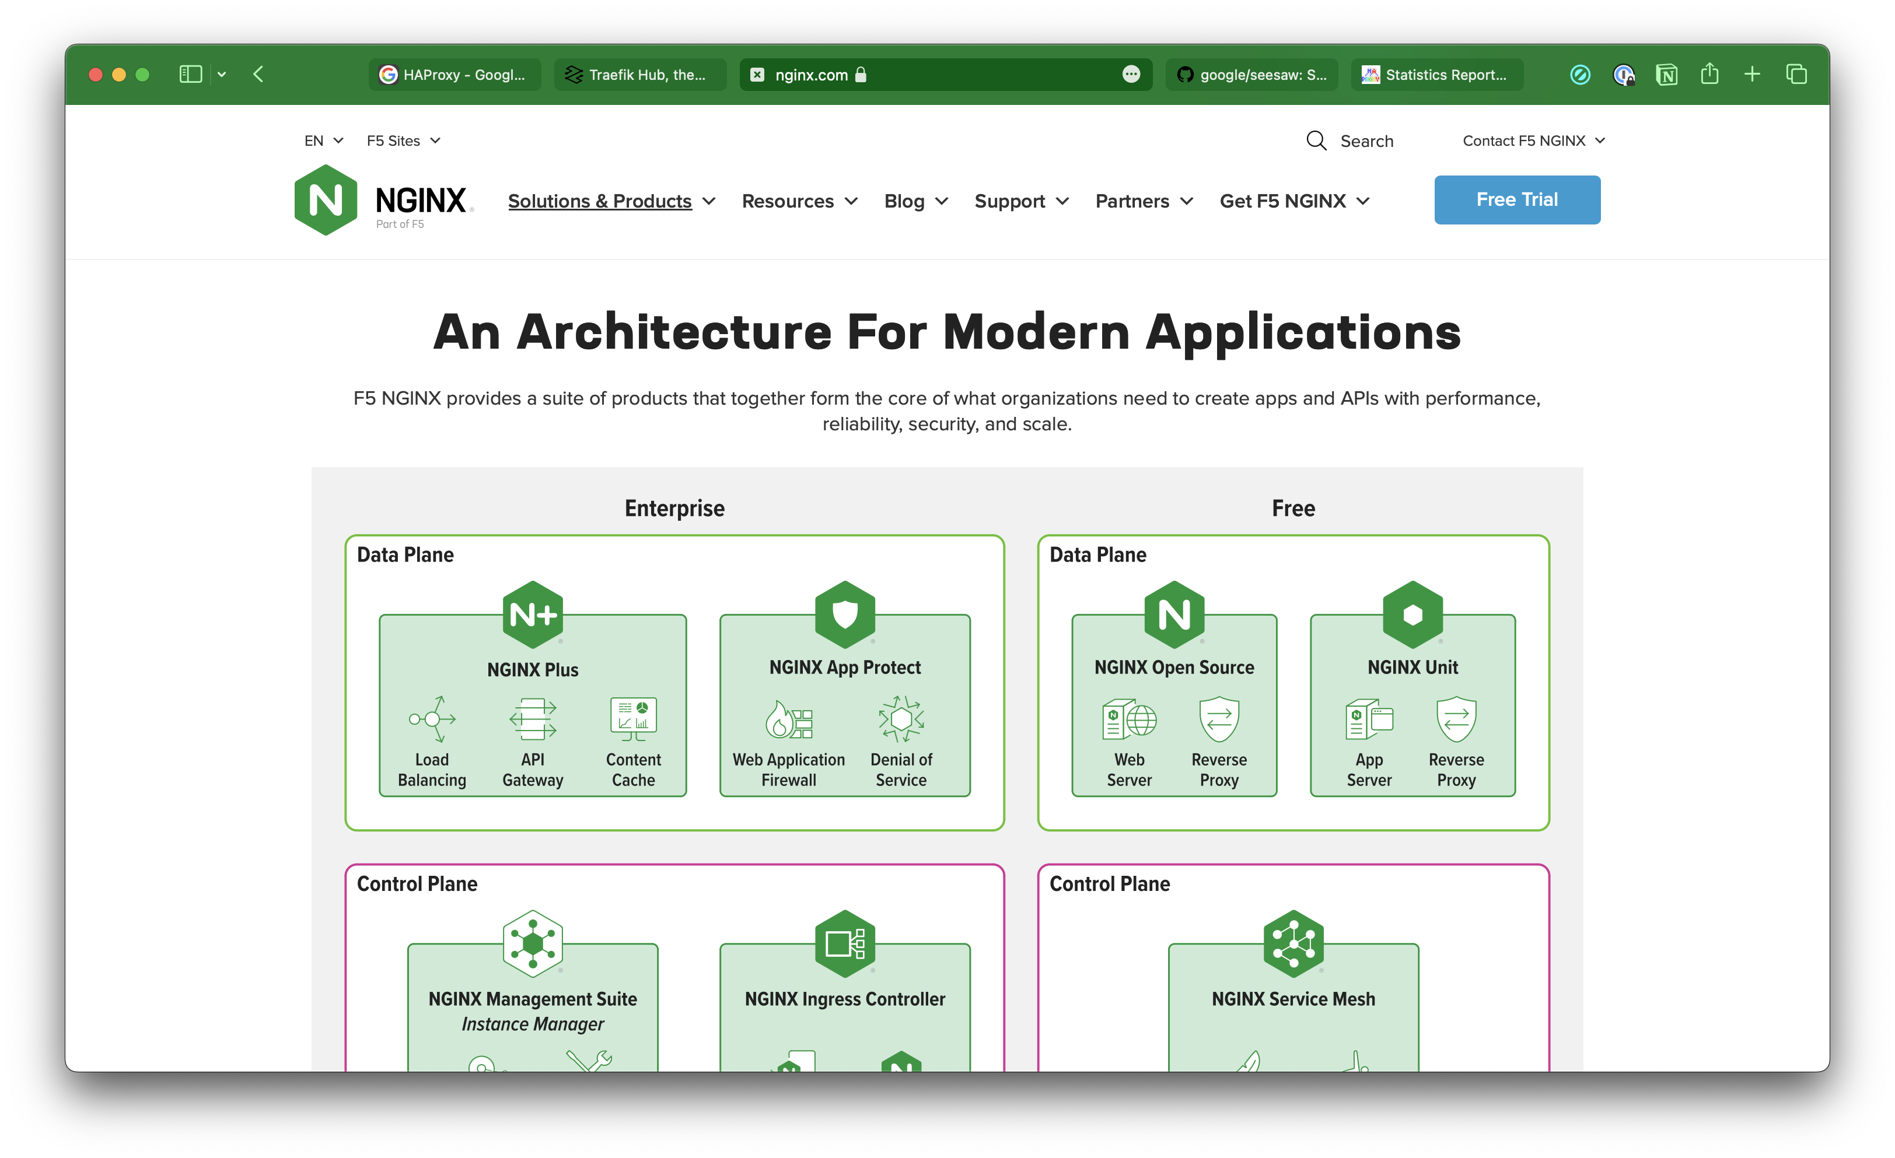Viewport: 1895px width, 1158px height.
Task: Click the Notion web clipper extension icon
Action: point(1666,75)
